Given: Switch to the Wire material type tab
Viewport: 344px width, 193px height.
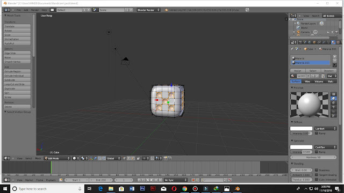Looking at the screenshot, I should (307, 81).
